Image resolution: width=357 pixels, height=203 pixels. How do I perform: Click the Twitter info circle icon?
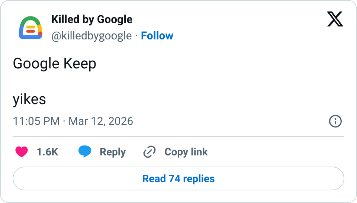(335, 121)
